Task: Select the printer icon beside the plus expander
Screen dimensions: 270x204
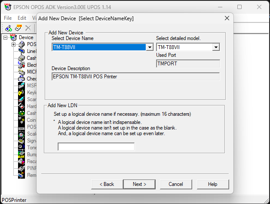Action: [x=21, y=44]
